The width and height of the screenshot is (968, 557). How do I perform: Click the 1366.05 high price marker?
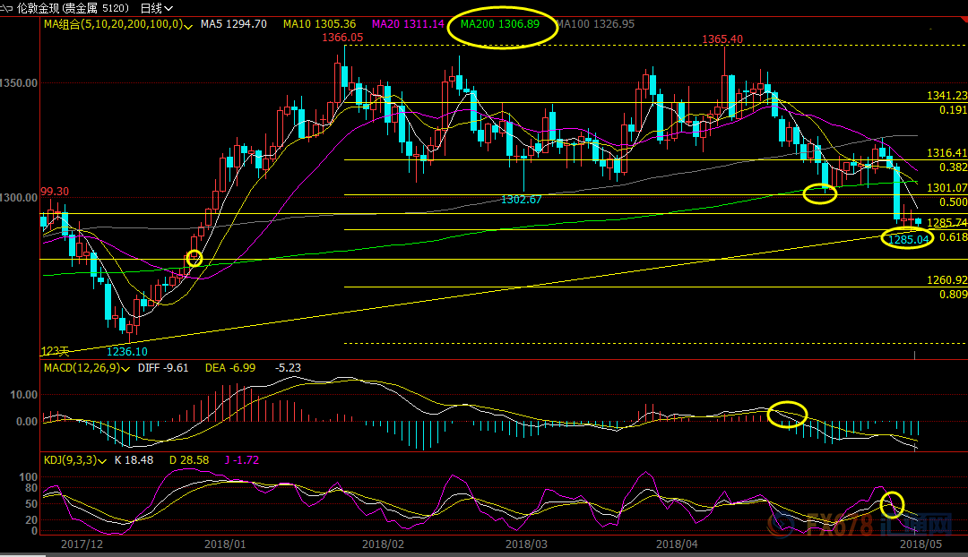341,38
